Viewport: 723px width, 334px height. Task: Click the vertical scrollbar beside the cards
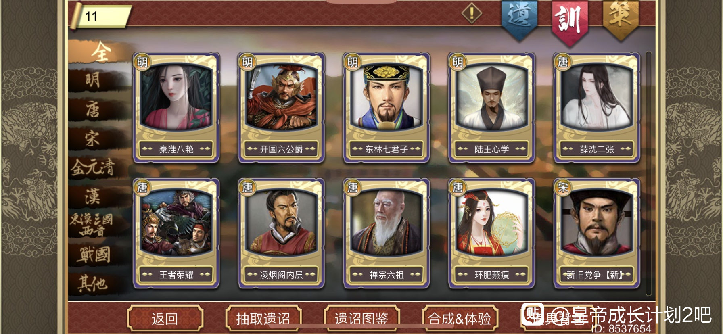point(648,173)
